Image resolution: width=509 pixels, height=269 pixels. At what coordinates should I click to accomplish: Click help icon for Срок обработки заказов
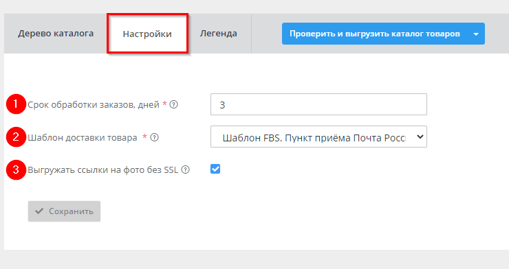click(174, 104)
